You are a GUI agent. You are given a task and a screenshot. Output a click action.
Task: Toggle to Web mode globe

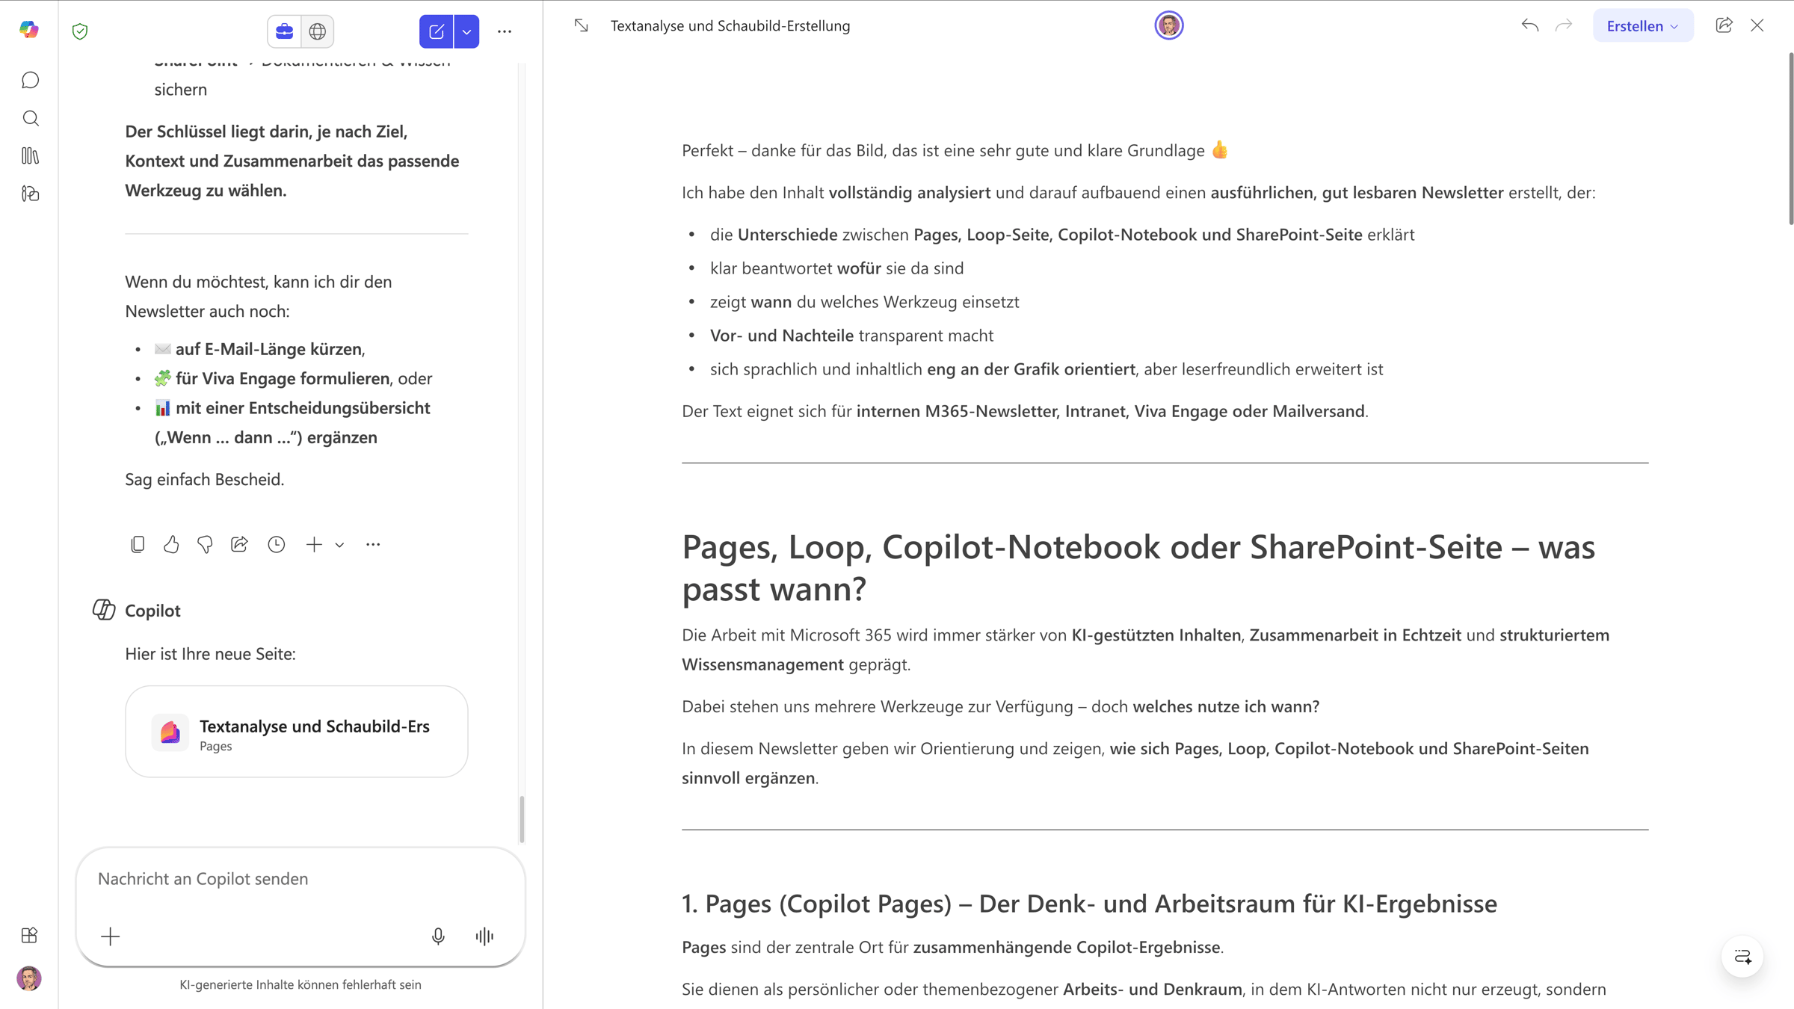click(x=318, y=31)
